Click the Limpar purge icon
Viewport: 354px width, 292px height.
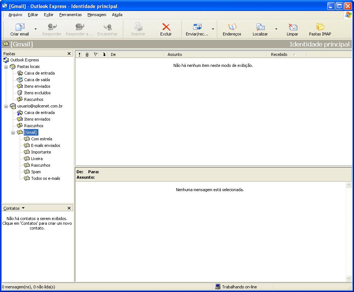pos(292,27)
